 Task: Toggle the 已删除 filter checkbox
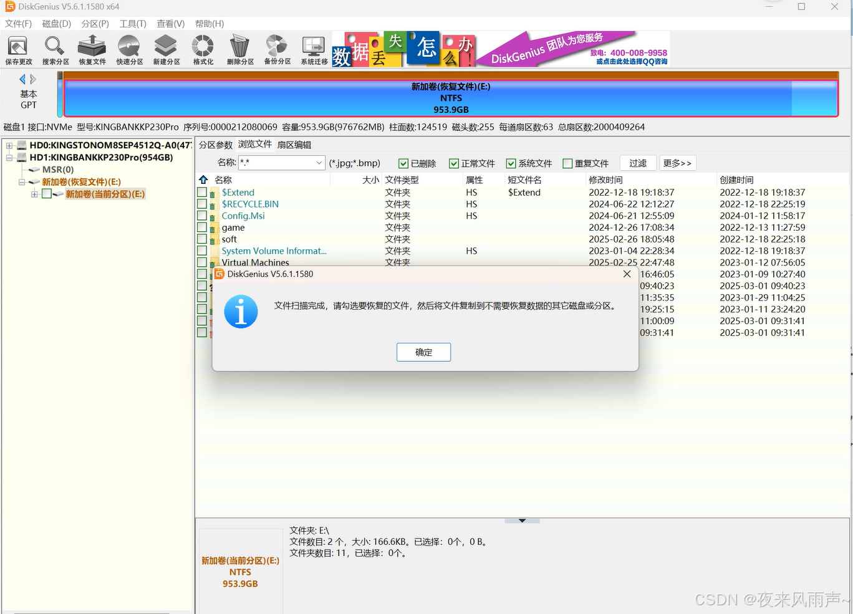tap(403, 163)
